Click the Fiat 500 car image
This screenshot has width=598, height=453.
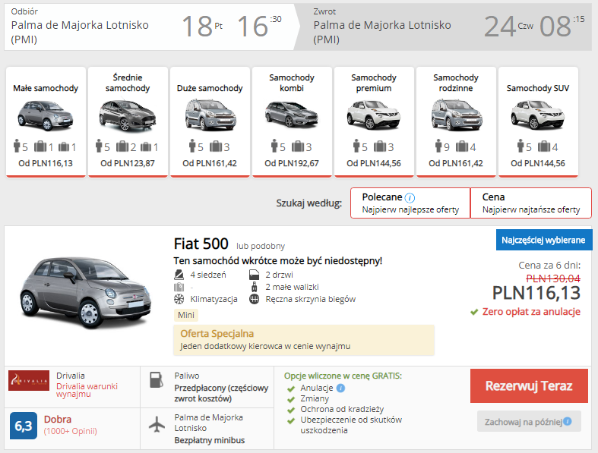(86, 293)
